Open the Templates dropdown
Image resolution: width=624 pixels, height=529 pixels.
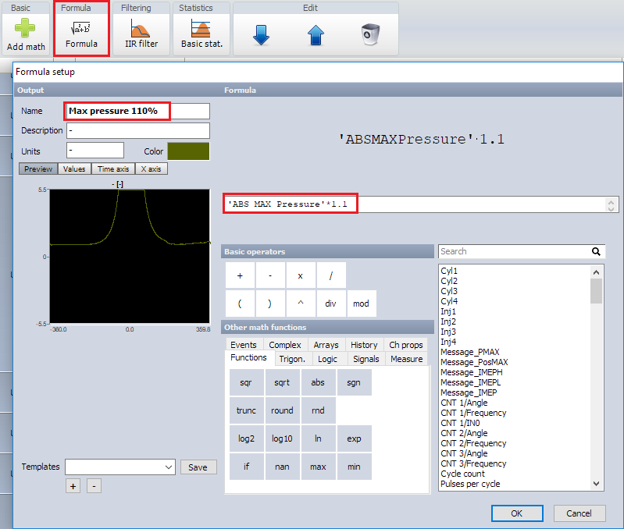click(x=120, y=467)
